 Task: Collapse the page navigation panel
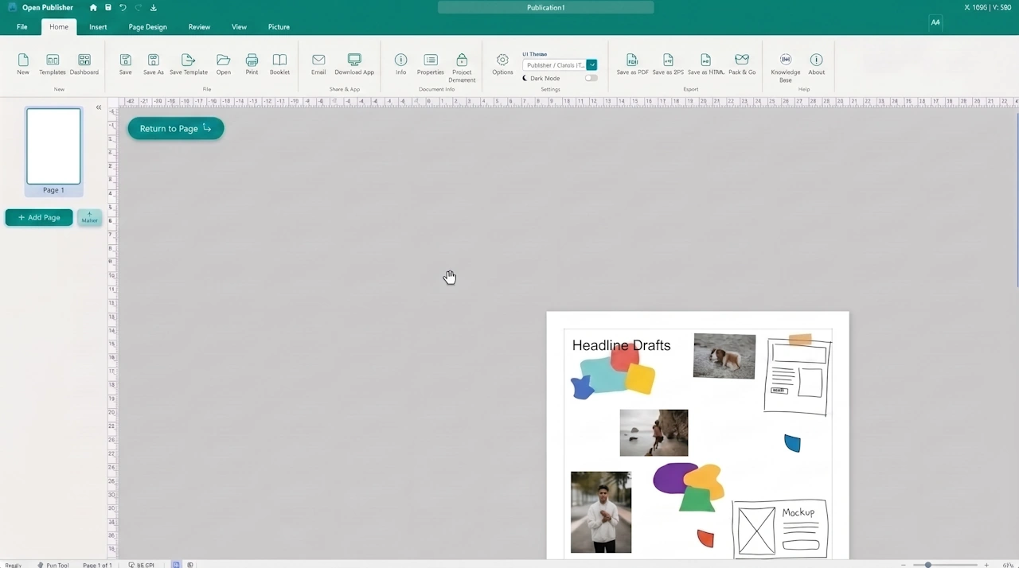pyautogui.click(x=99, y=107)
